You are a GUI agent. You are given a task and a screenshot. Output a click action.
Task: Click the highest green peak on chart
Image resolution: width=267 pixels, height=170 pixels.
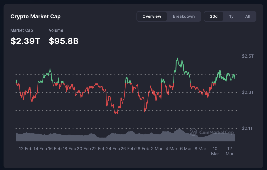pyautogui.click(x=177, y=58)
